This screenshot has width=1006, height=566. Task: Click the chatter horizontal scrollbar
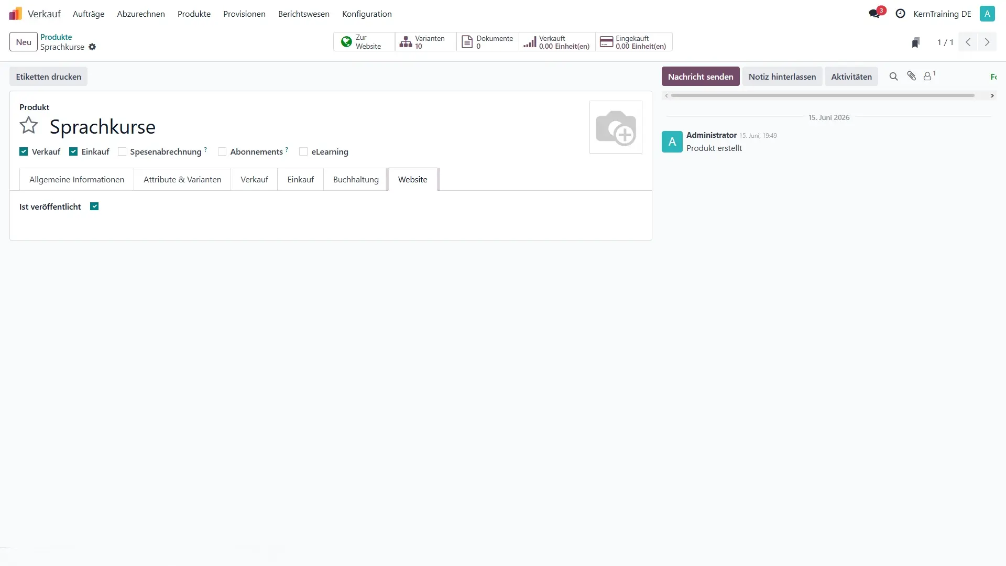tap(823, 95)
